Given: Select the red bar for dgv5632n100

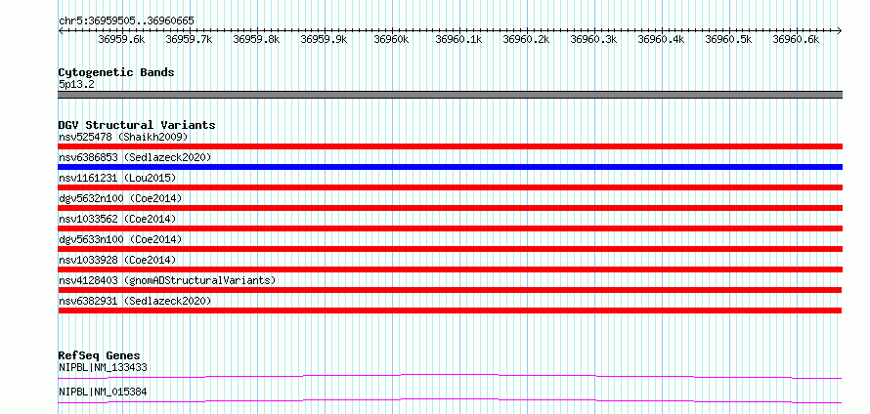Looking at the screenshot, I should [451, 208].
